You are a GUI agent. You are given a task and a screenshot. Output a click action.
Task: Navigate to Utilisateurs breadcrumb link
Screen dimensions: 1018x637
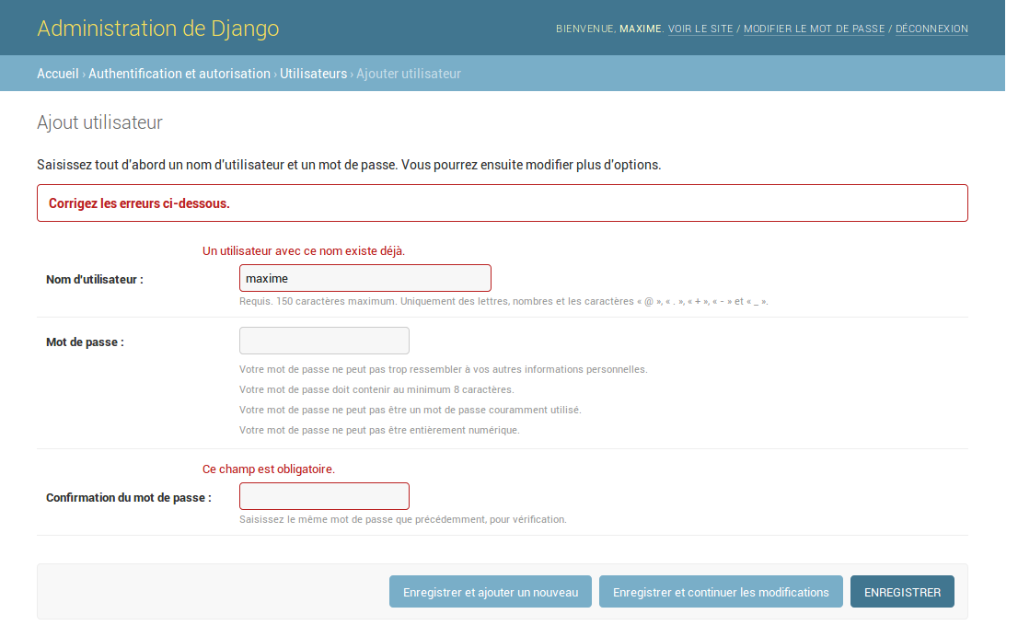[314, 74]
